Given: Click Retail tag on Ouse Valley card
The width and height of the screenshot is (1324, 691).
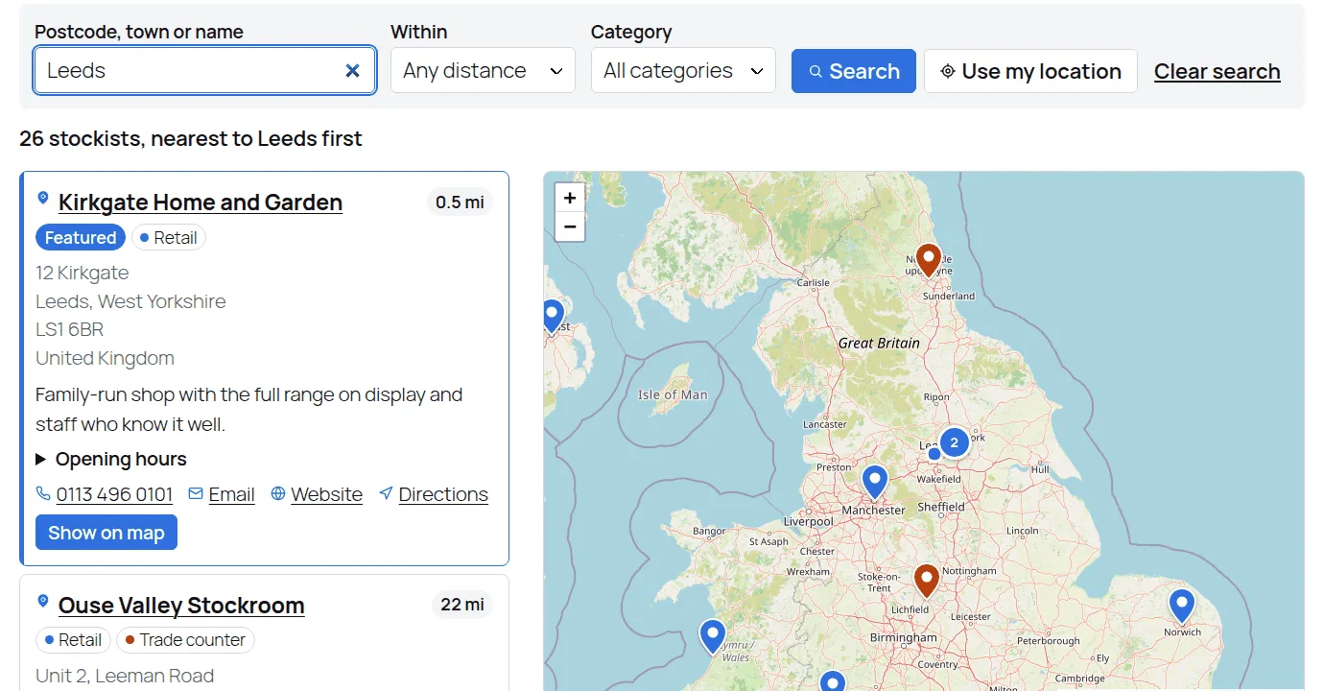Looking at the screenshot, I should click(x=73, y=640).
